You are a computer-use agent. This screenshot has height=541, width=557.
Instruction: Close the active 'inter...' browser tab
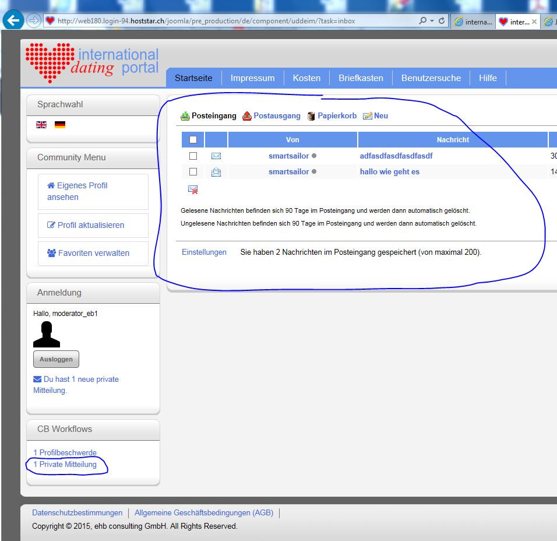[534, 22]
